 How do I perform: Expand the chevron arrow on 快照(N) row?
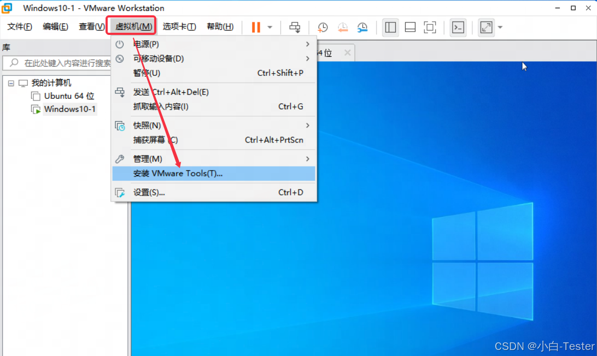coord(308,126)
